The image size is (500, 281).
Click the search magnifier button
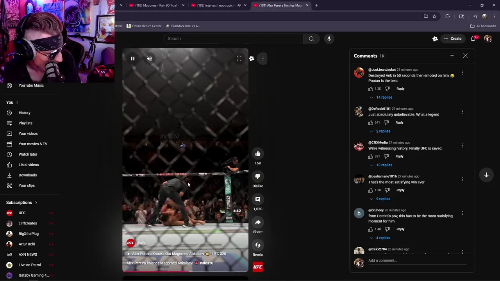[x=311, y=39]
